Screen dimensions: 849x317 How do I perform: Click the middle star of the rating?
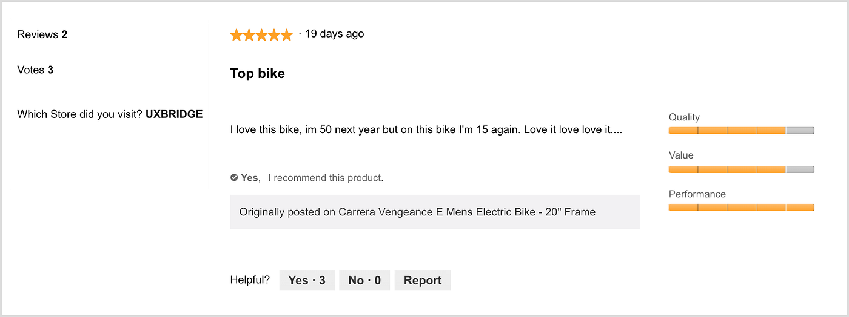coord(261,35)
